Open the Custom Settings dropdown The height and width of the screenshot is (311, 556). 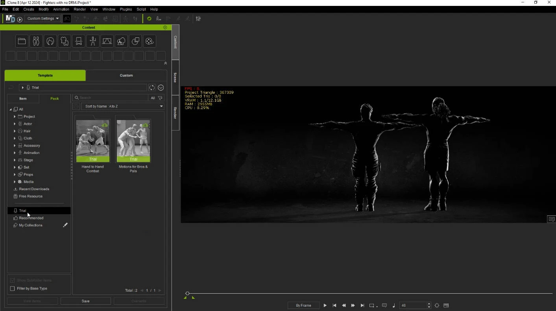point(42,19)
